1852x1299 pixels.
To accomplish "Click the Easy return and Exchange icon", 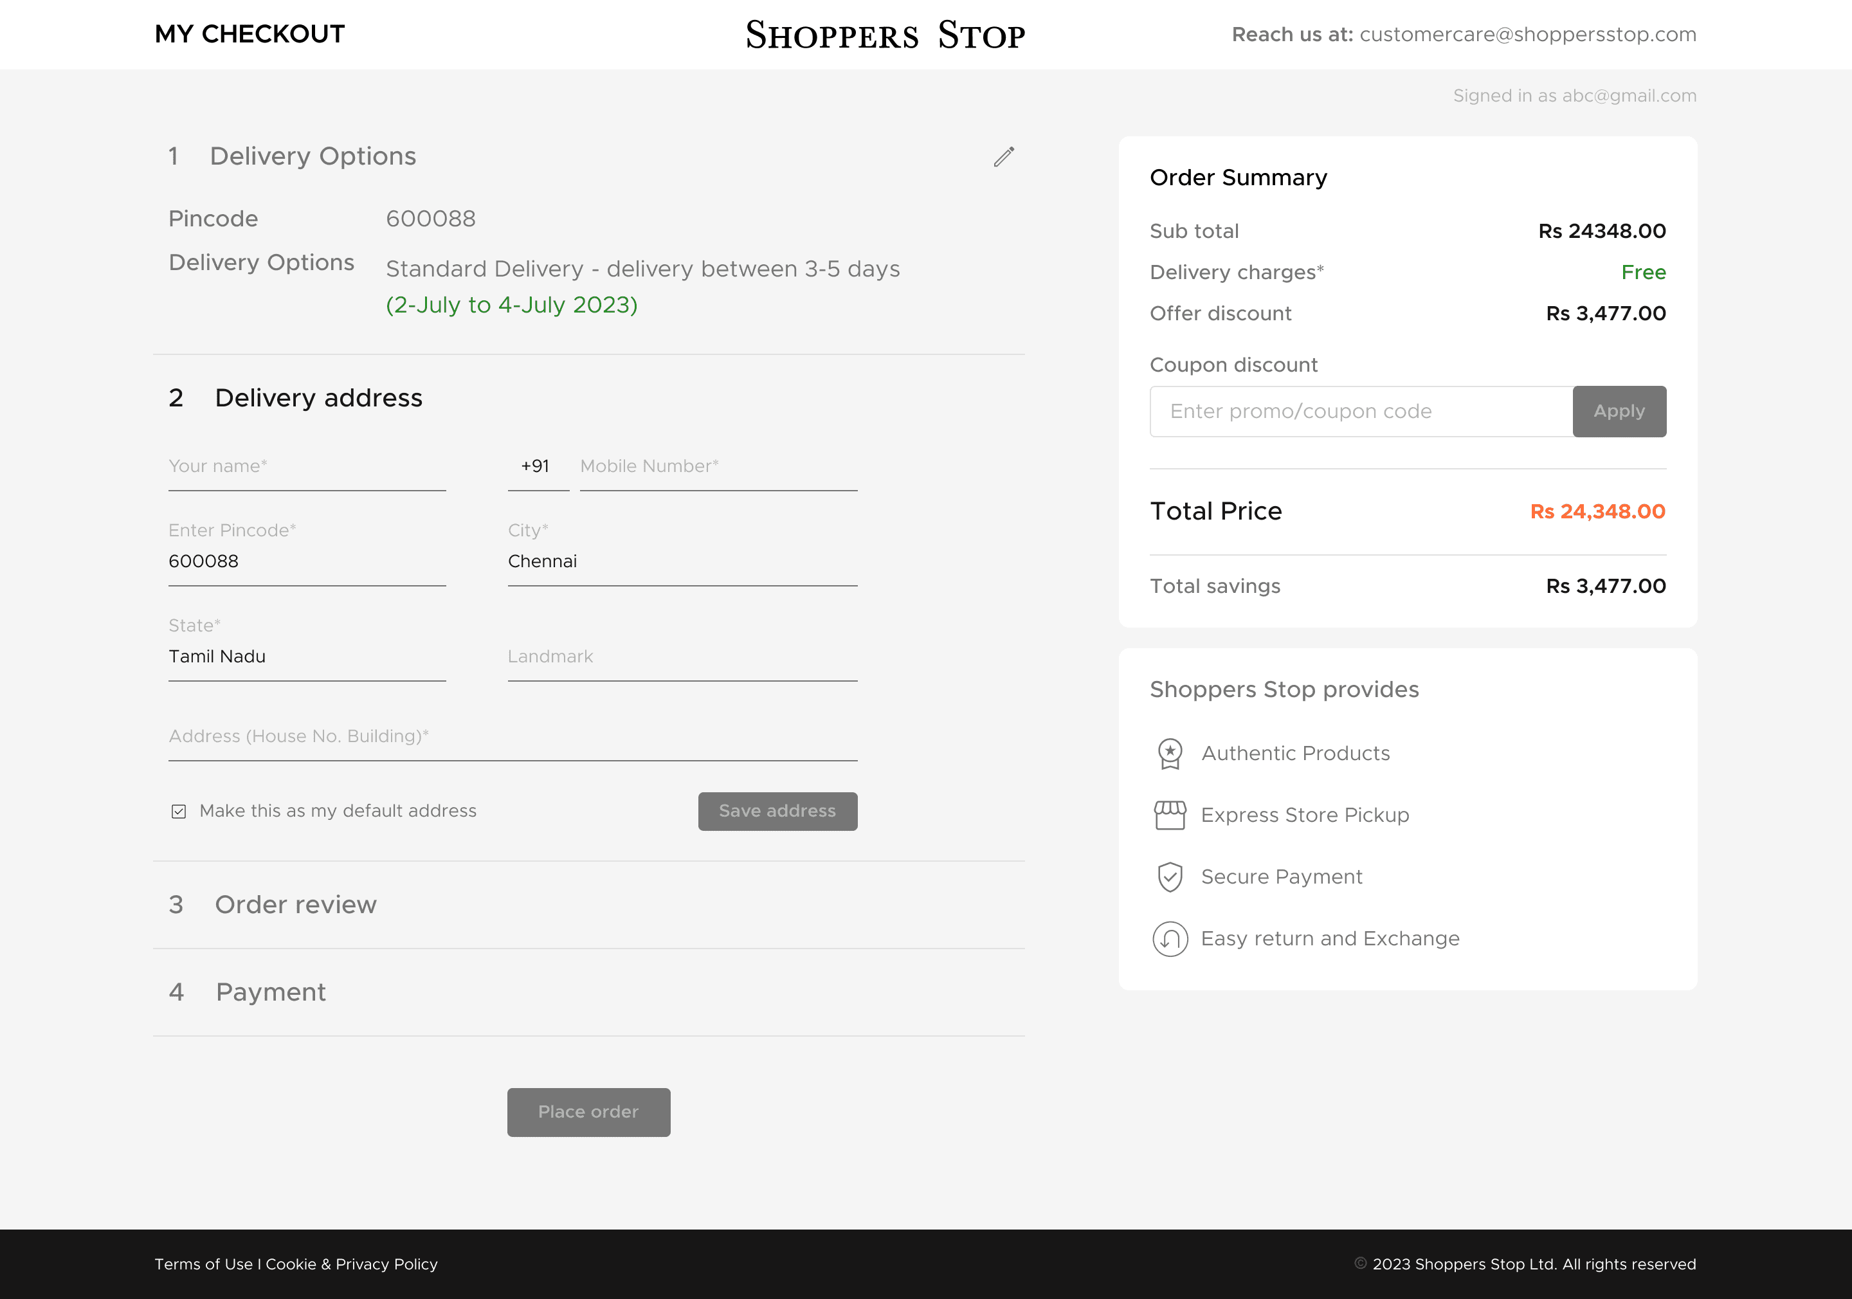I will pos(1170,939).
